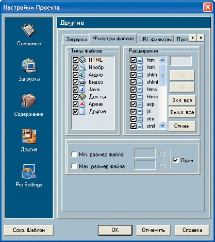Click the extensions list scrollbar thumb

click(x=162, y=75)
